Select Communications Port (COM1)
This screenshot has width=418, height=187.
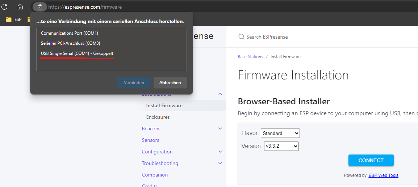click(112, 33)
